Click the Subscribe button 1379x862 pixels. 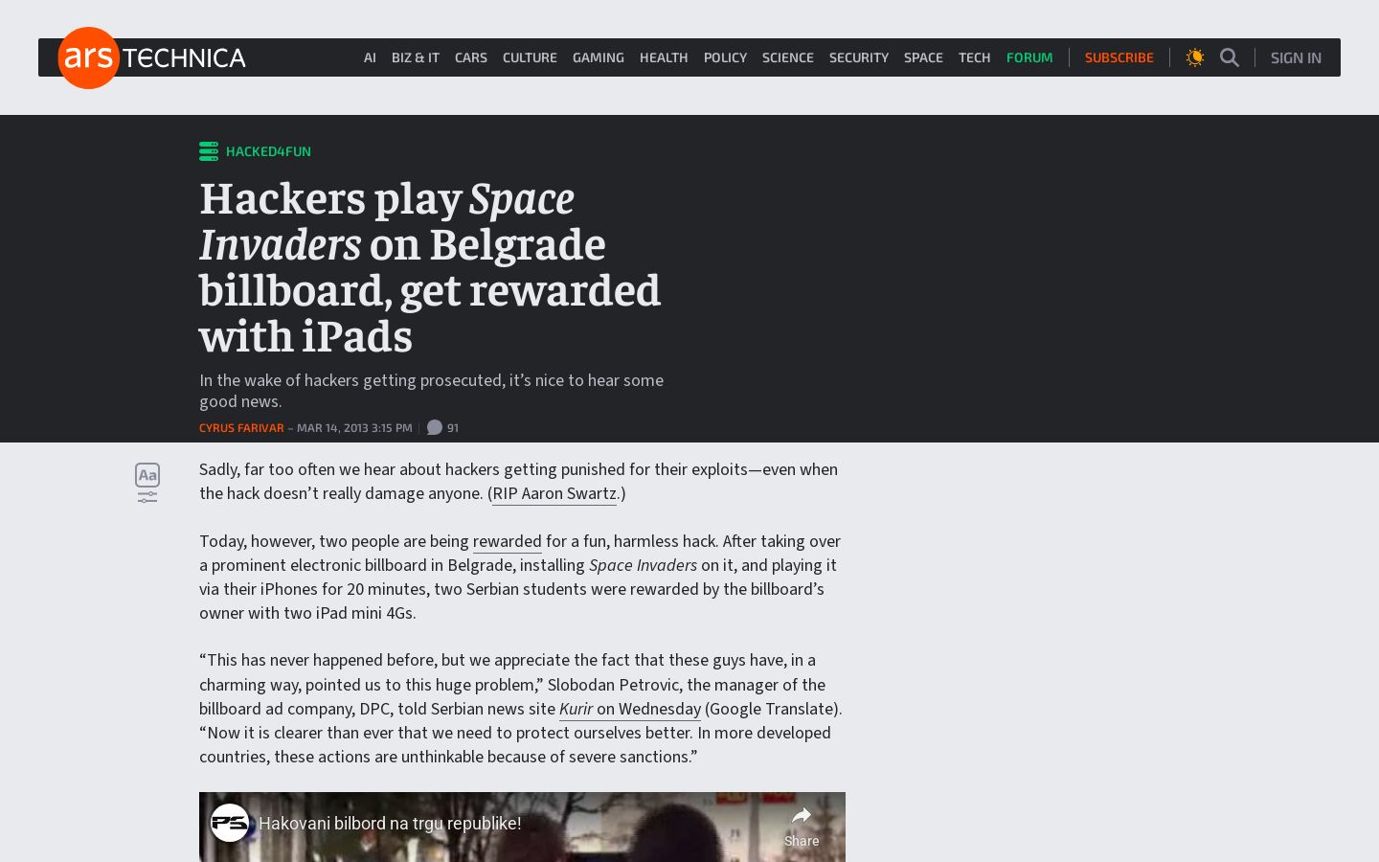coord(1119,57)
